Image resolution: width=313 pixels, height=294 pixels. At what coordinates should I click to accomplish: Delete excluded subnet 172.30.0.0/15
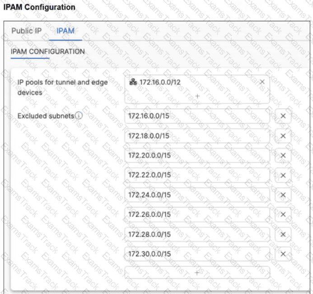tap(283, 254)
